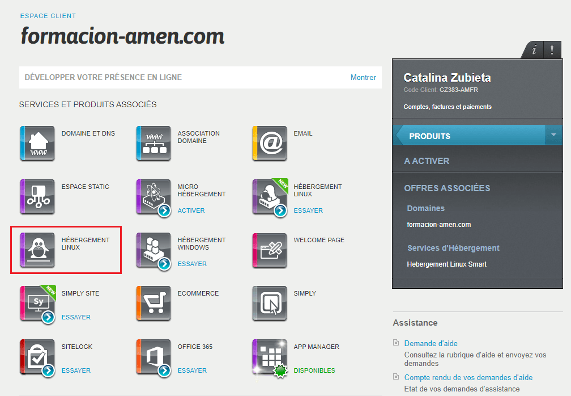Click the OFFICE 365 label
The image size is (571, 396).
click(195, 347)
